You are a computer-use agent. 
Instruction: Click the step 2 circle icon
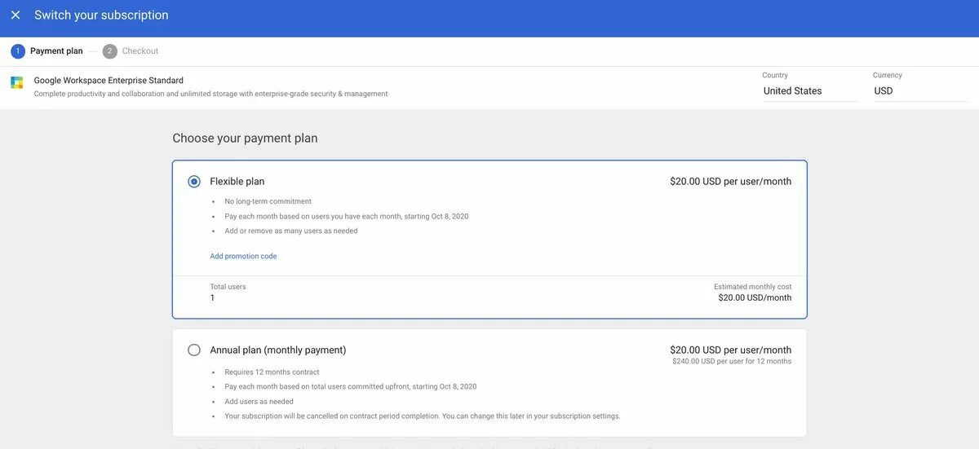pyautogui.click(x=110, y=51)
